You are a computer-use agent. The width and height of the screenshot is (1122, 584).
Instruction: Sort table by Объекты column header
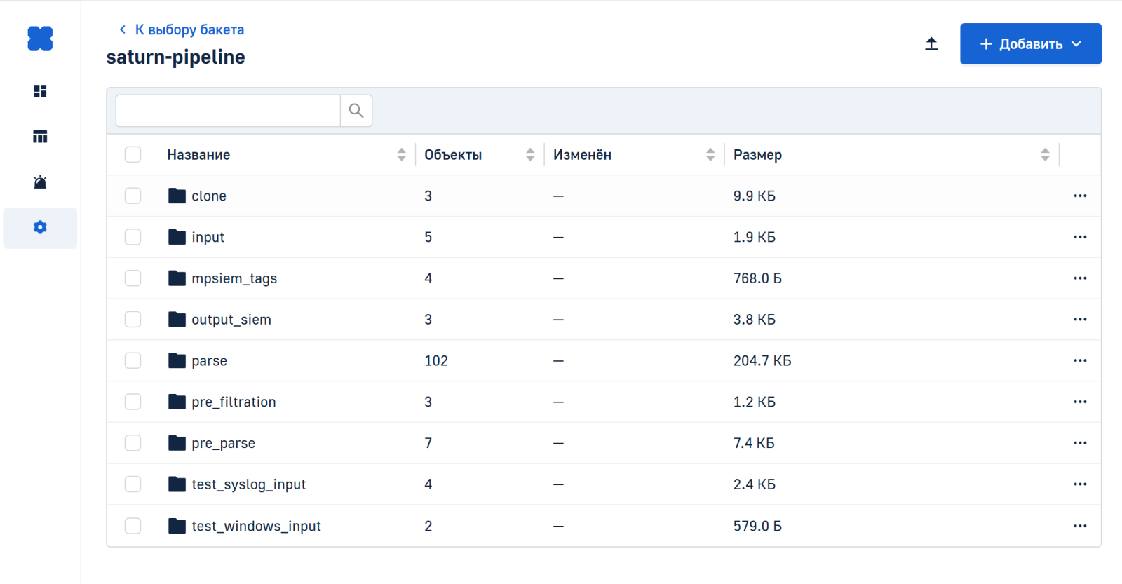[453, 155]
